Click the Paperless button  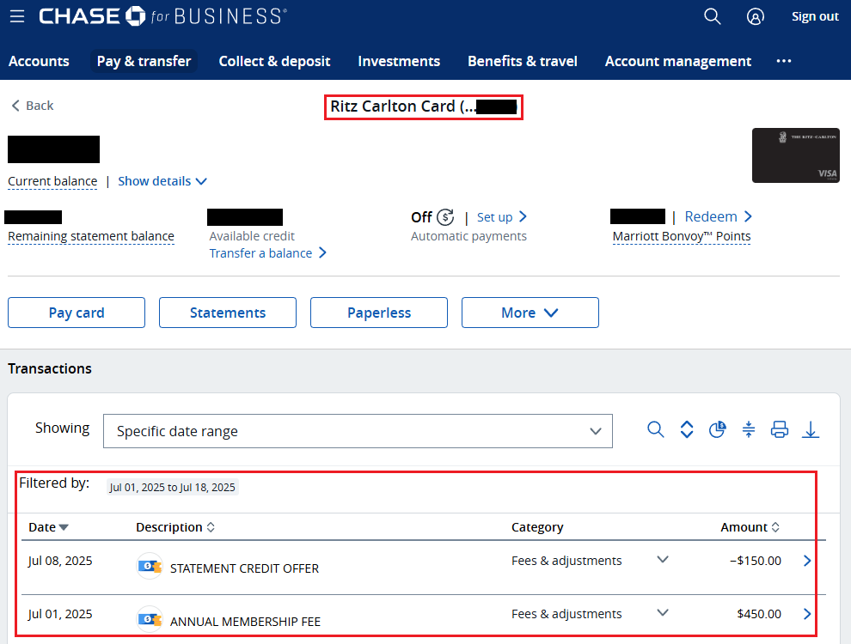tap(379, 313)
